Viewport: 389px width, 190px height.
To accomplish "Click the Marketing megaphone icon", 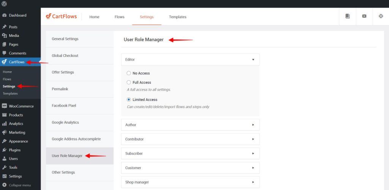I will (4, 132).
